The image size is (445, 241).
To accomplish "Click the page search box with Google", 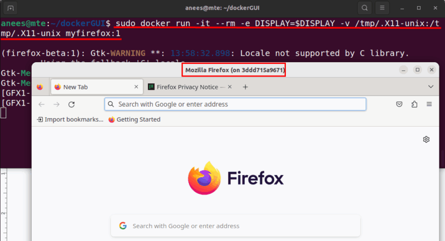I will pos(235,226).
